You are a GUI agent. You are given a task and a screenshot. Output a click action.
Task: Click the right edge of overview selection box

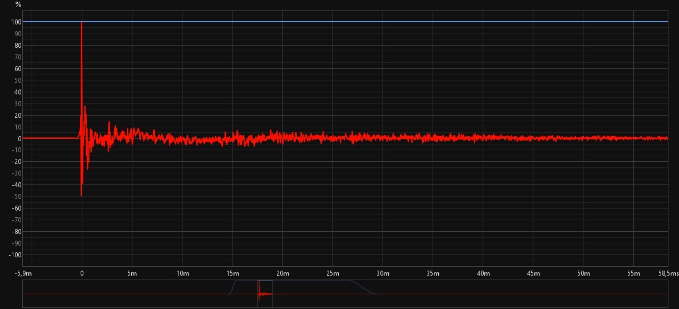(272, 293)
